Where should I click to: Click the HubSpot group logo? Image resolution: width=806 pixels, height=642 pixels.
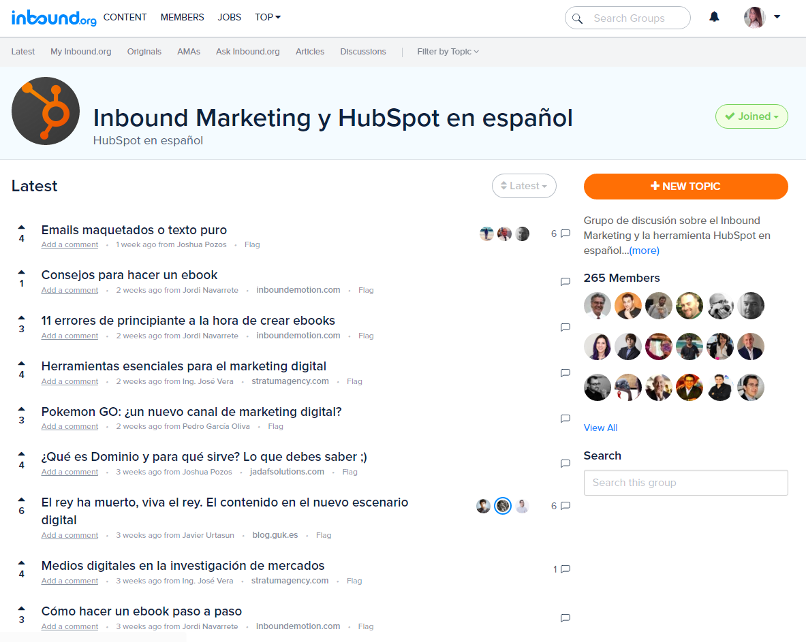coord(46,111)
